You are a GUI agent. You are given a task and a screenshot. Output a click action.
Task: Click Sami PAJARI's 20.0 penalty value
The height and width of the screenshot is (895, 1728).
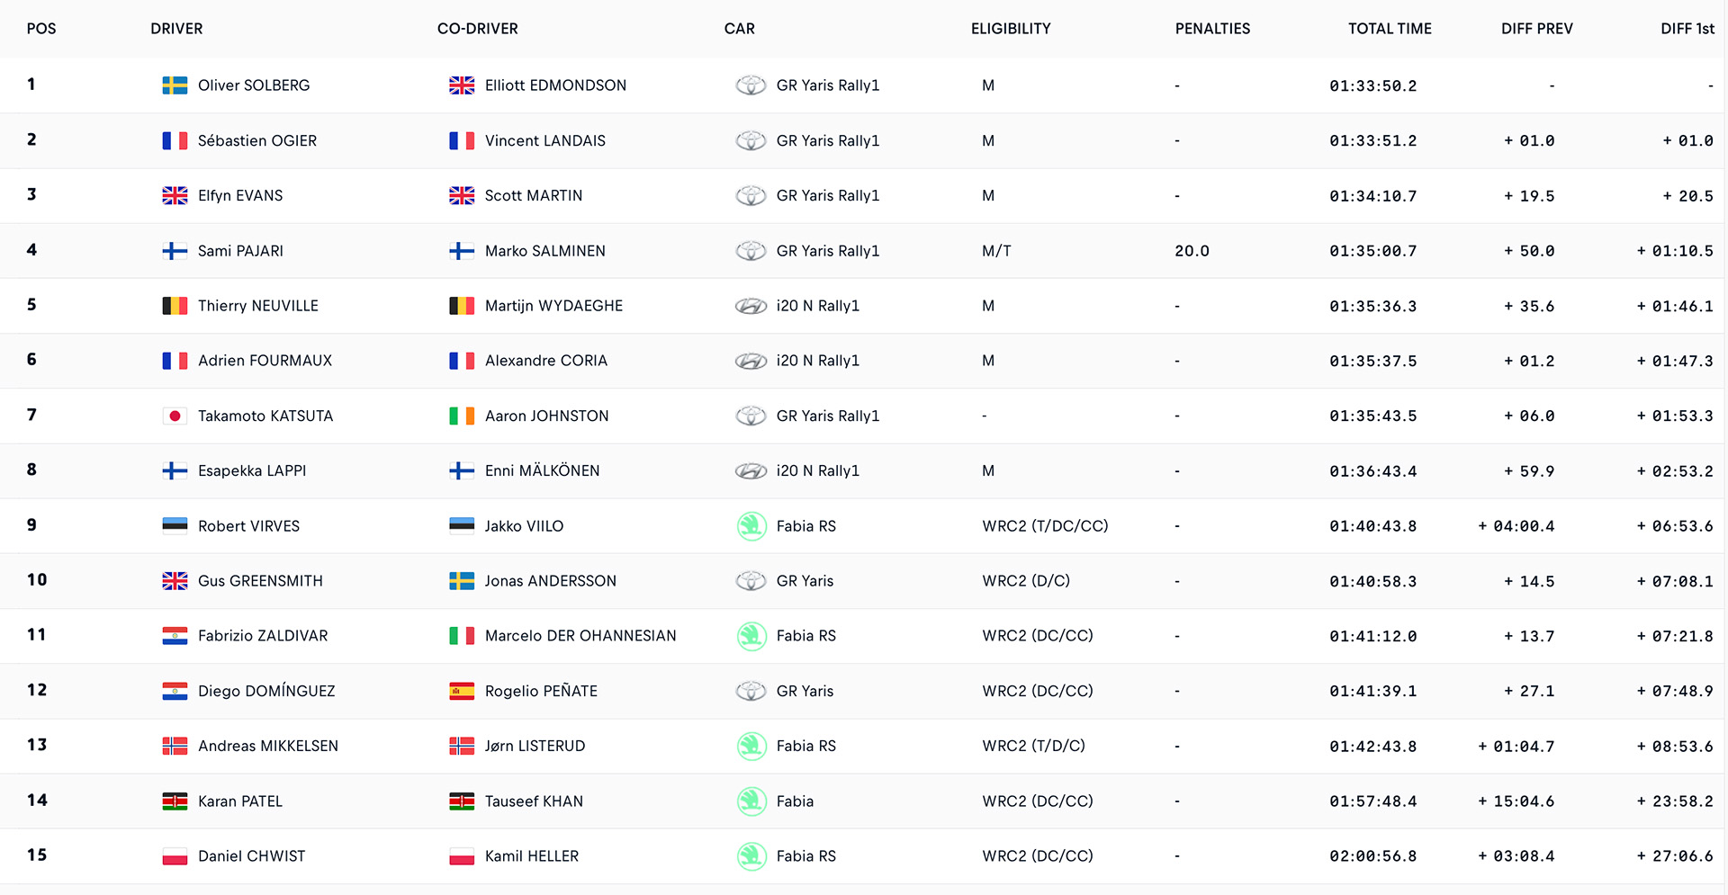(x=1192, y=251)
